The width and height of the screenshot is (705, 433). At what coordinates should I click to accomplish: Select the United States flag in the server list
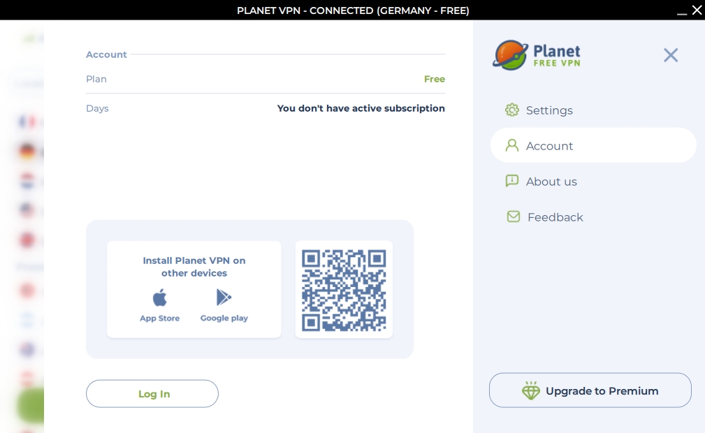pos(27,210)
